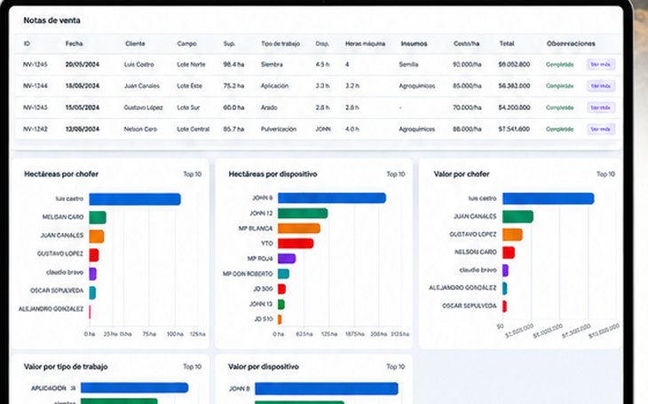Click the Arado work type cell

point(269,107)
